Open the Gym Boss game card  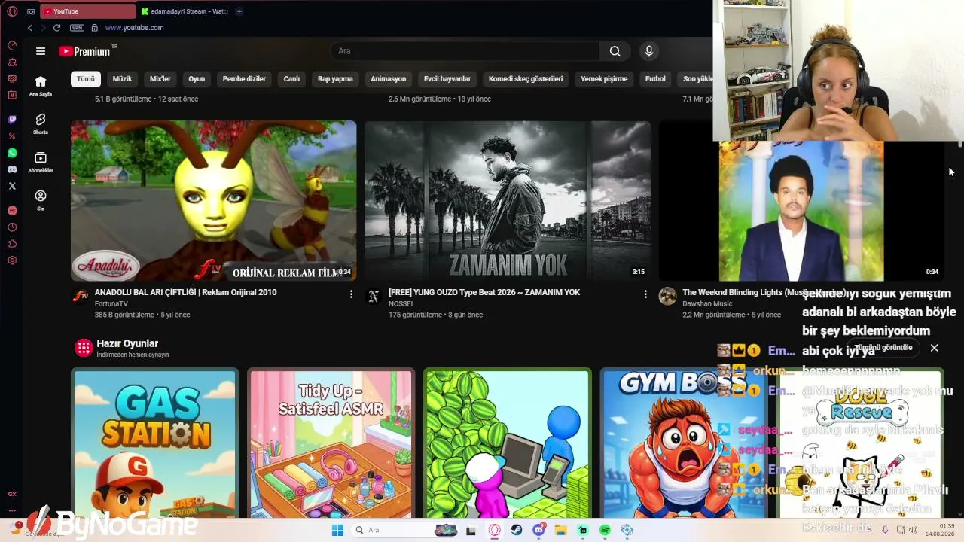click(684, 443)
